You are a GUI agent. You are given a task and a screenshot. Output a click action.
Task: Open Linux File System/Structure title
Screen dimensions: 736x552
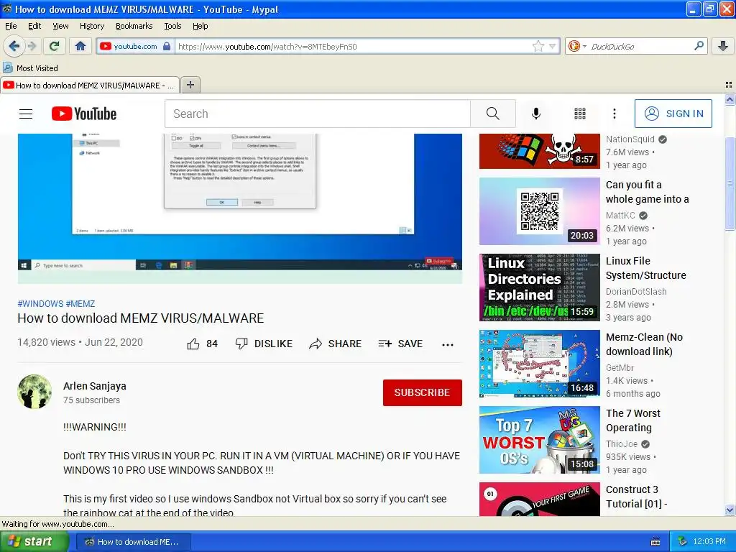pyautogui.click(x=646, y=268)
